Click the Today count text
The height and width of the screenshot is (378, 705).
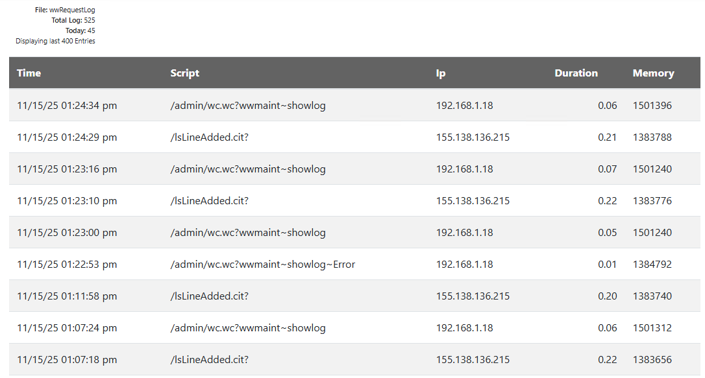[x=80, y=31]
